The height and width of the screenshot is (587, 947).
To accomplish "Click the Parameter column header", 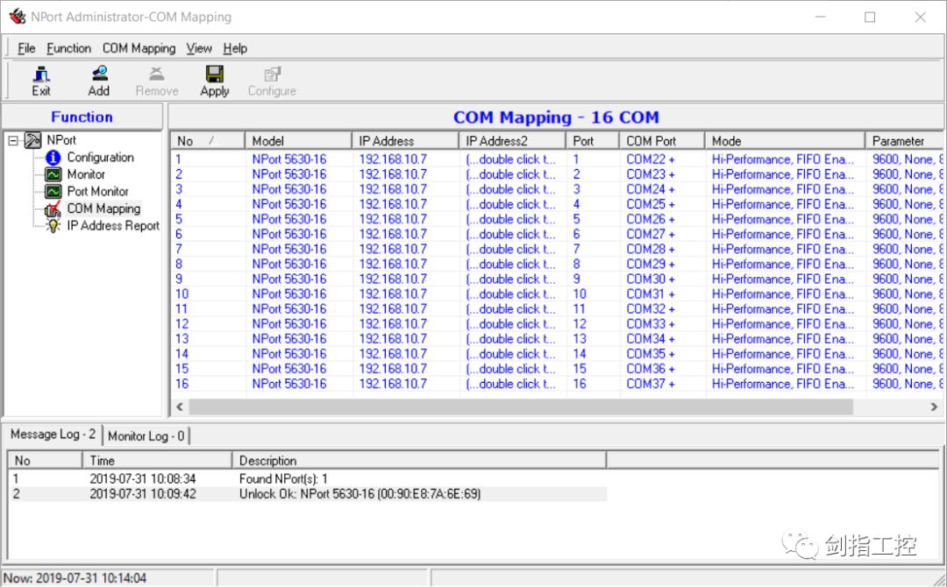I will tap(904, 140).
